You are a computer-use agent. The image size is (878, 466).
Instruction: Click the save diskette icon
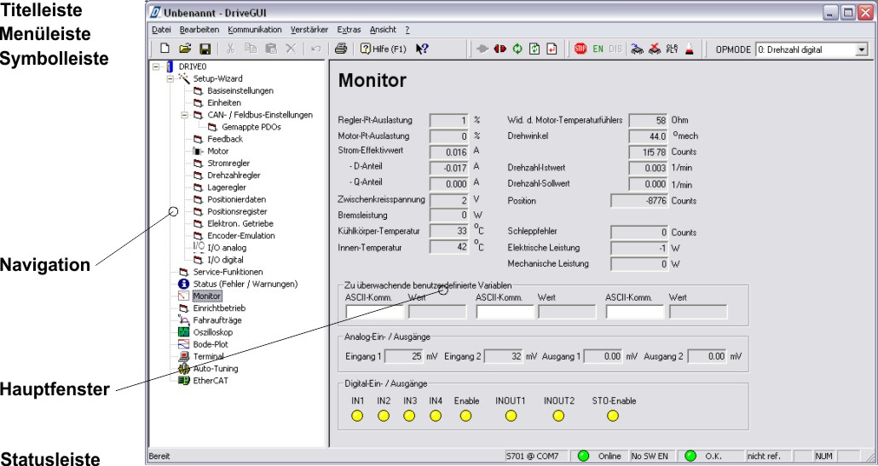pyautogui.click(x=205, y=49)
